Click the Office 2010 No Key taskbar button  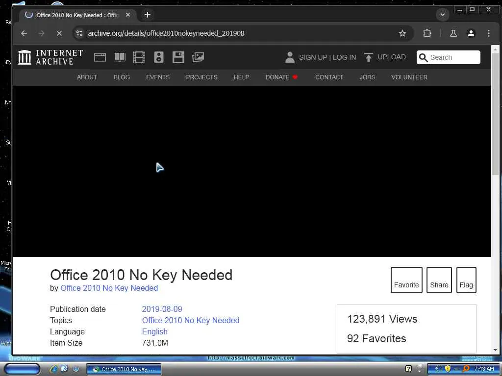click(124, 369)
